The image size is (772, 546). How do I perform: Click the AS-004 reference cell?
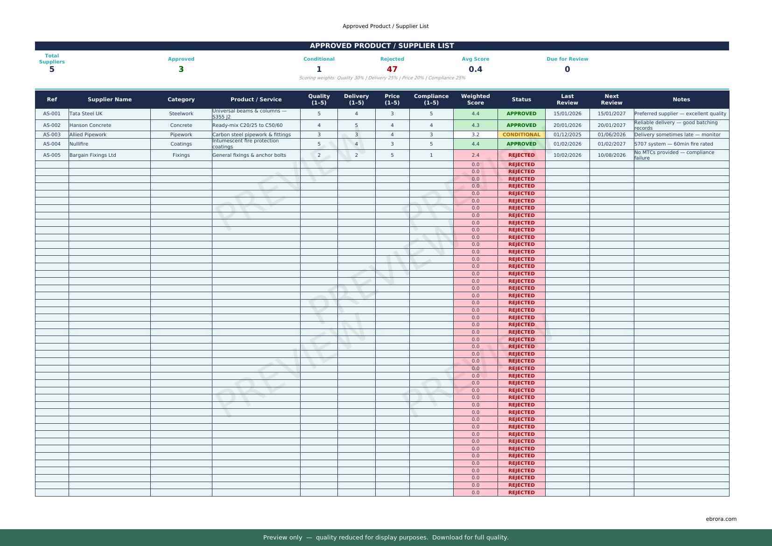pos(52,144)
